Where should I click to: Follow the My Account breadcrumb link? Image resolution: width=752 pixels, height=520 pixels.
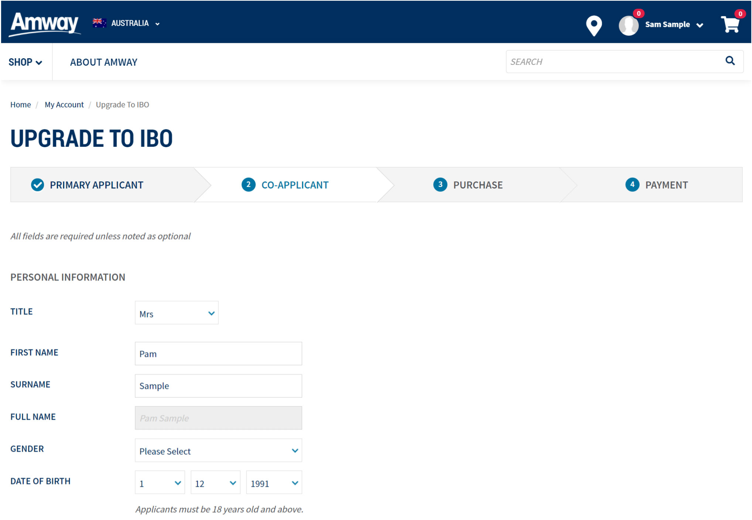click(x=64, y=105)
